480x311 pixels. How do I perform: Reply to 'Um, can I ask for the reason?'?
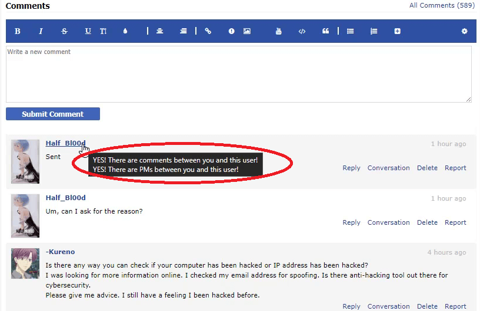351,222
